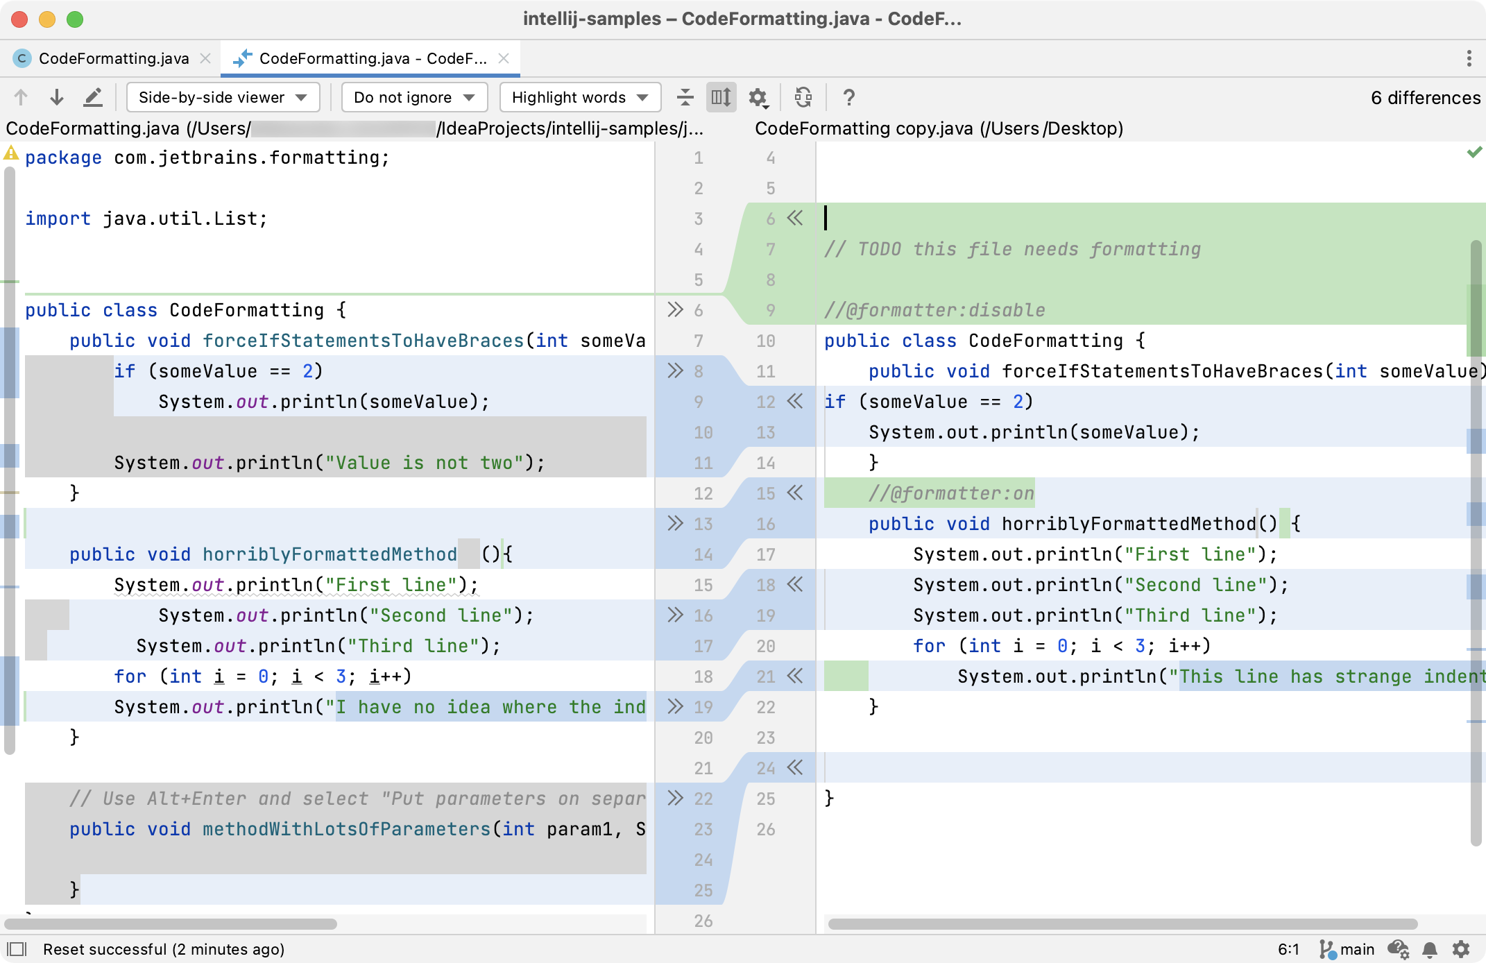
Task: Click the synchronize scrolling icon
Action: [721, 99]
